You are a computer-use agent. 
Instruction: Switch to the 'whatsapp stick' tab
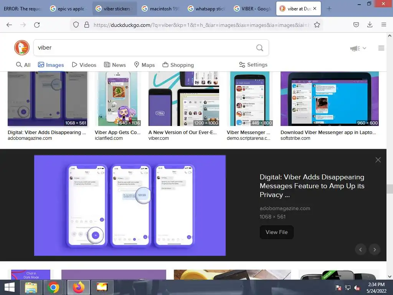coord(207,9)
